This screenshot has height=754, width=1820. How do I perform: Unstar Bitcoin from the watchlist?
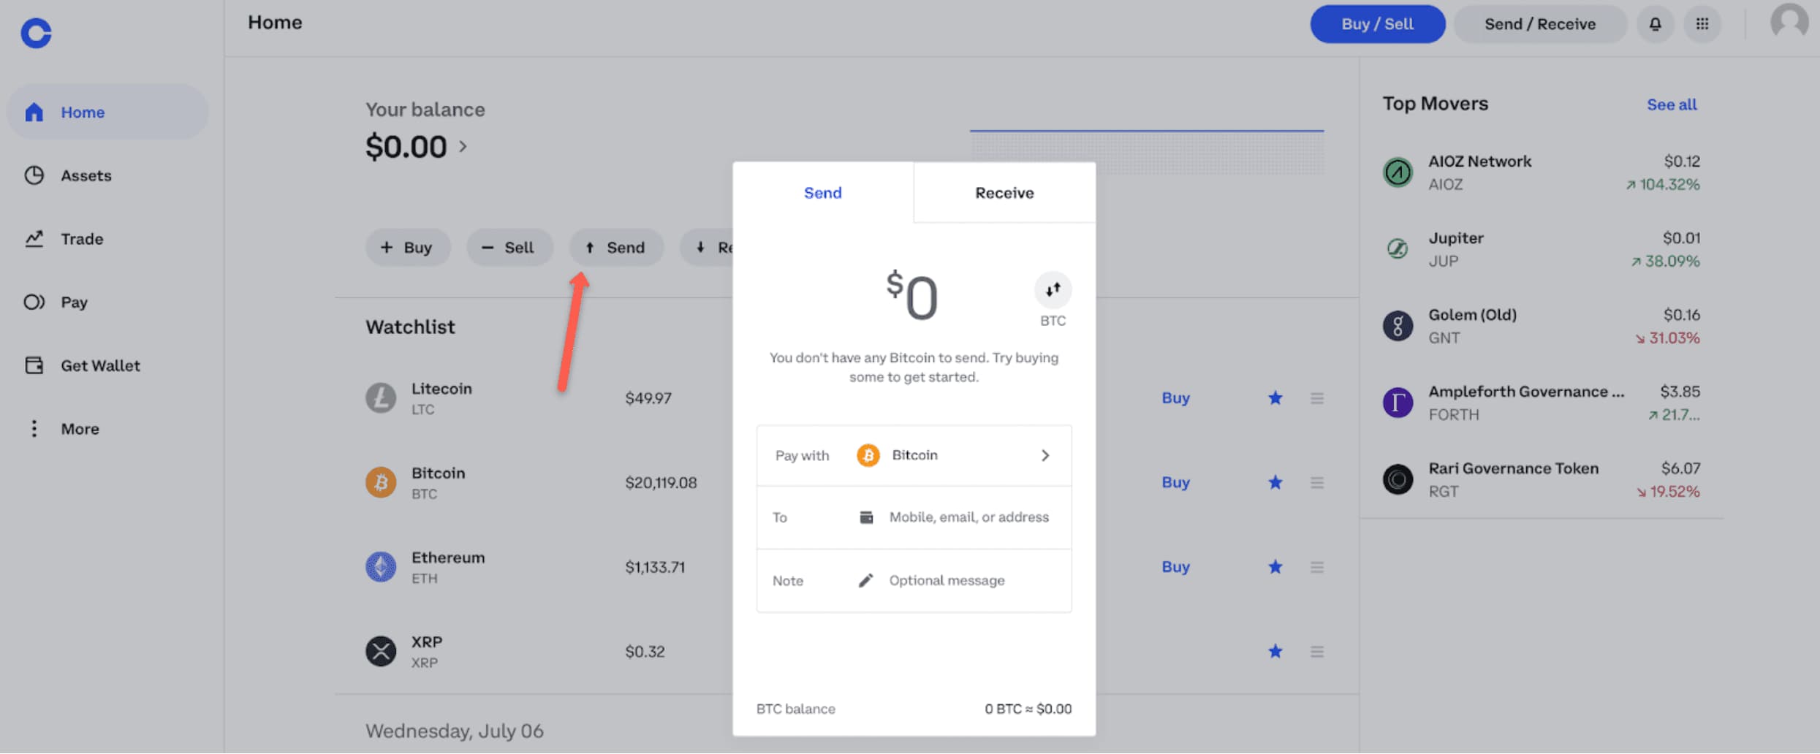pyautogui.click(x=1275, y=482)
